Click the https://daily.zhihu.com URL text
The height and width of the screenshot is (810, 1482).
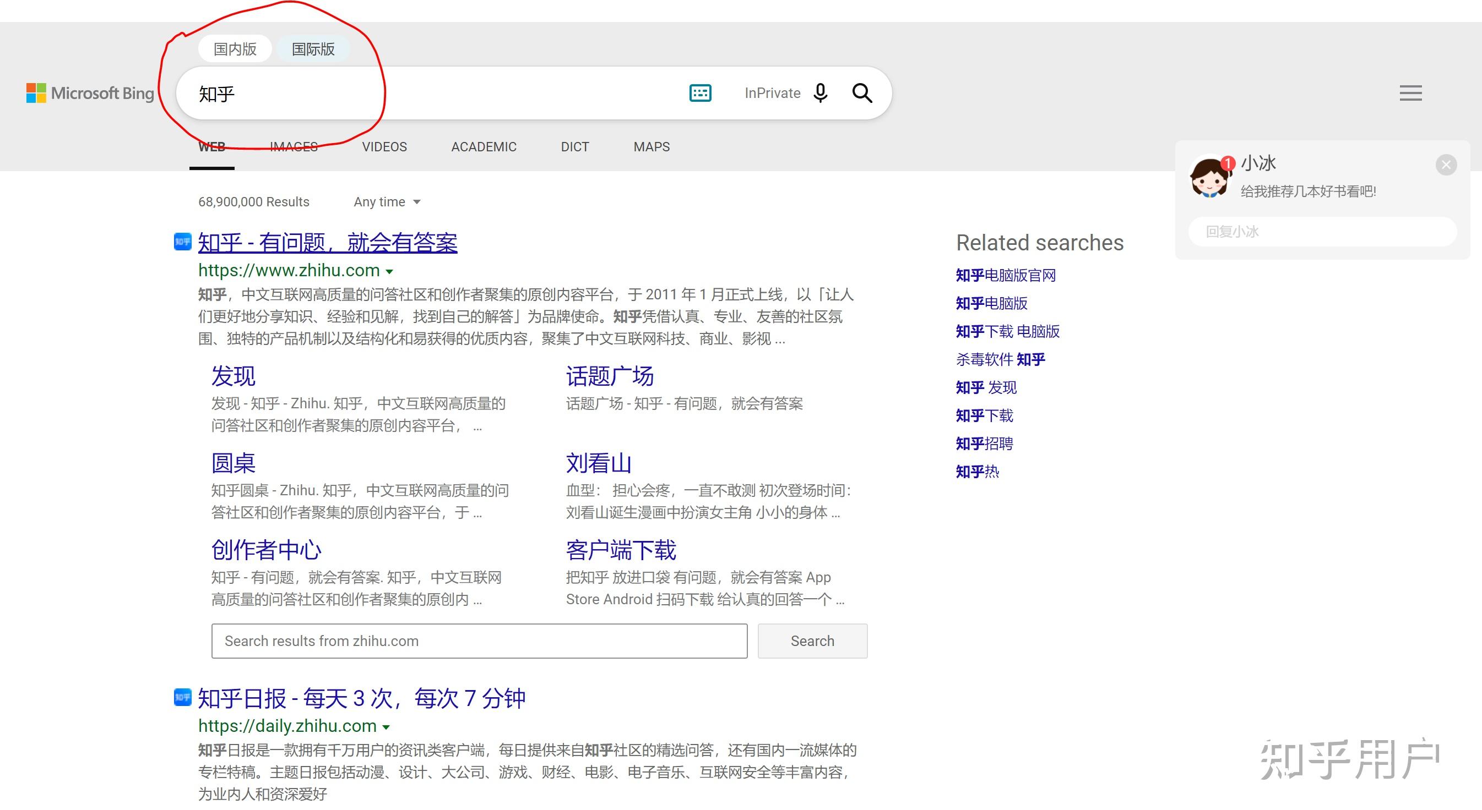point(287,726)
